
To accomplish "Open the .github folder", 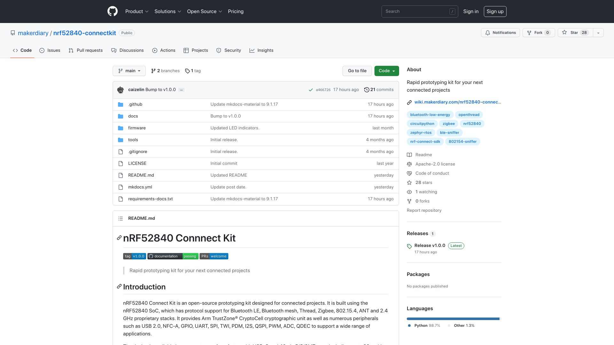I will (x=135, y=104).
